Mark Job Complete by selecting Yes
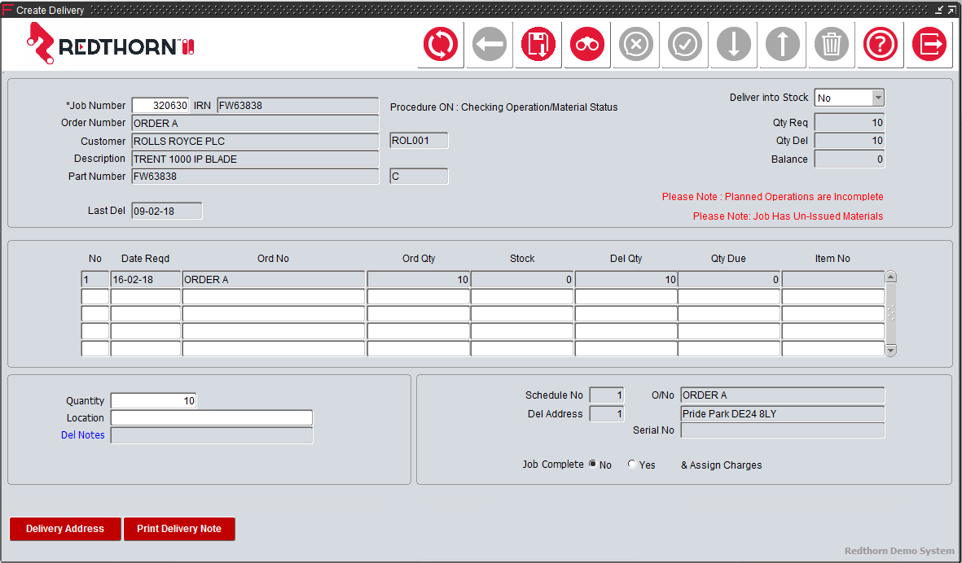962x563 pixels. click(631, 464)
